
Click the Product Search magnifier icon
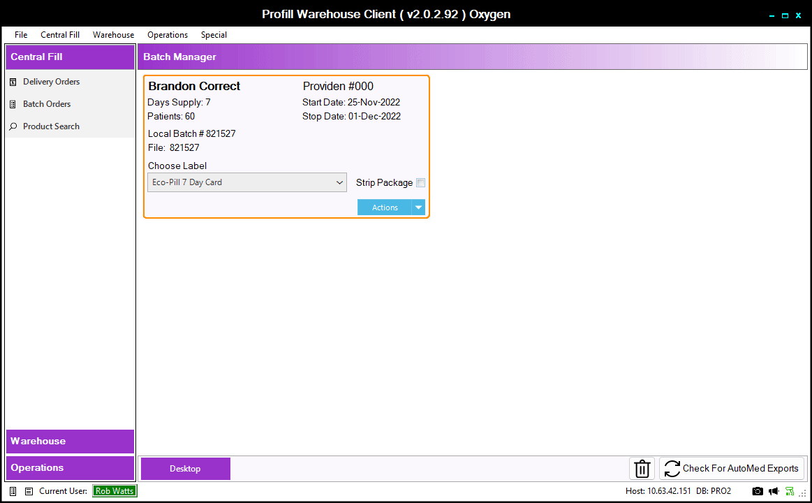(13, 126)
